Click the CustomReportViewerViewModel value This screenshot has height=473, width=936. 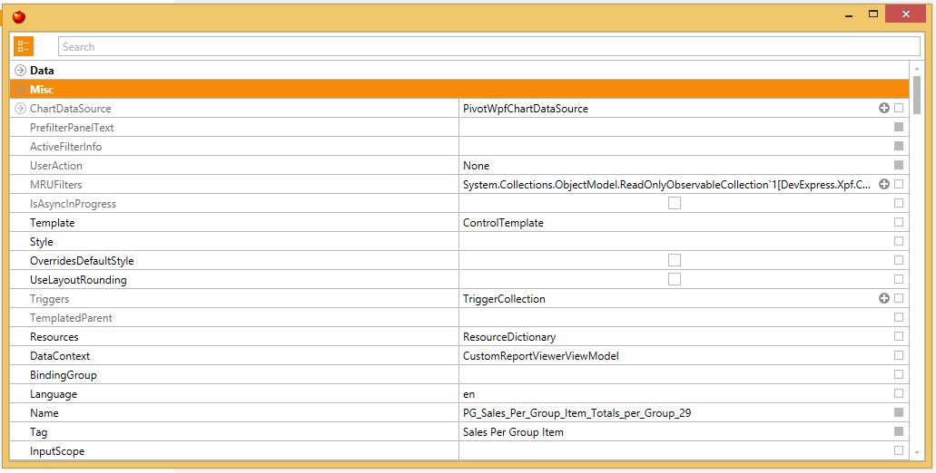(x=541, y=355)
